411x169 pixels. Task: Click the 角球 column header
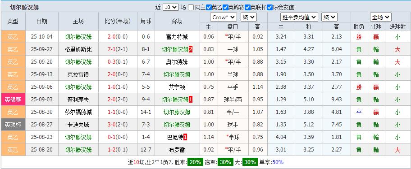pos(146,21)
